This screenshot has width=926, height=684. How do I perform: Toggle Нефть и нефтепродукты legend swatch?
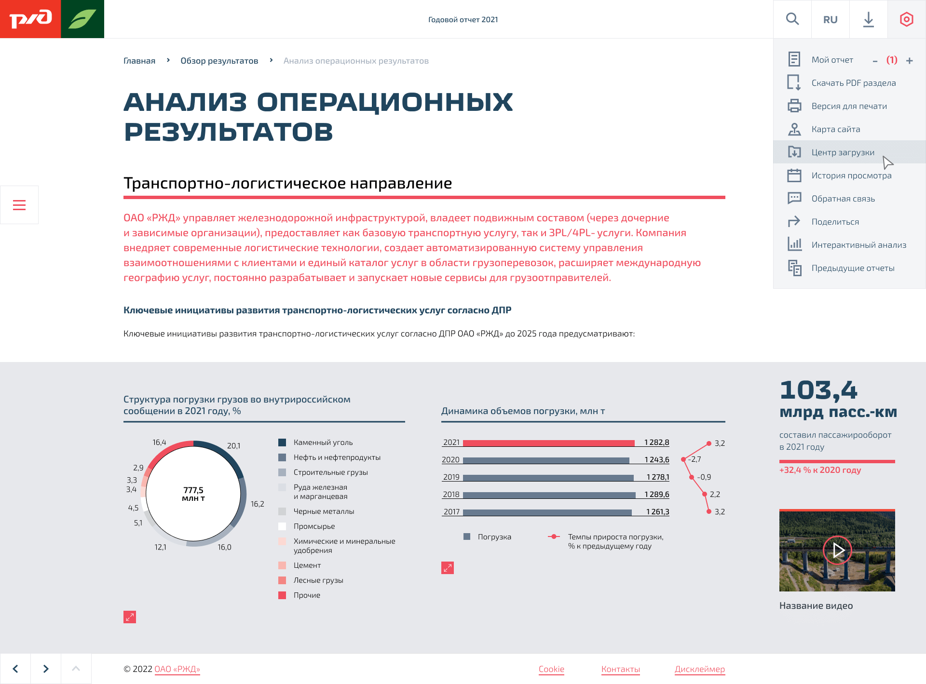[282, 457]
